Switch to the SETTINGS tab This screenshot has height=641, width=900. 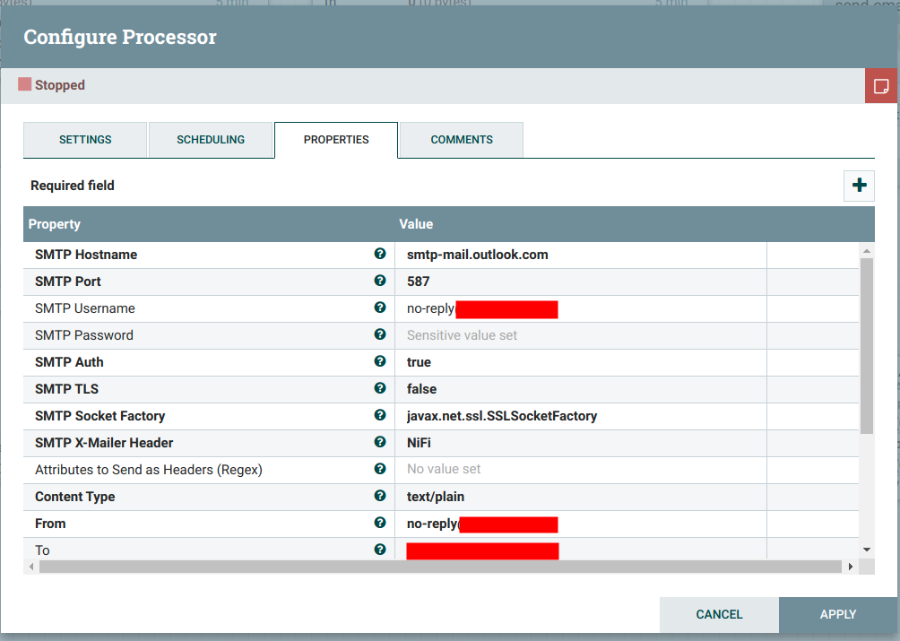click(x=85, y=140)
